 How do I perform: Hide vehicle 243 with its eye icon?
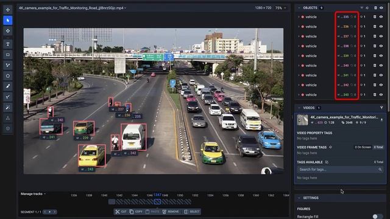click(x=381, y=95)
